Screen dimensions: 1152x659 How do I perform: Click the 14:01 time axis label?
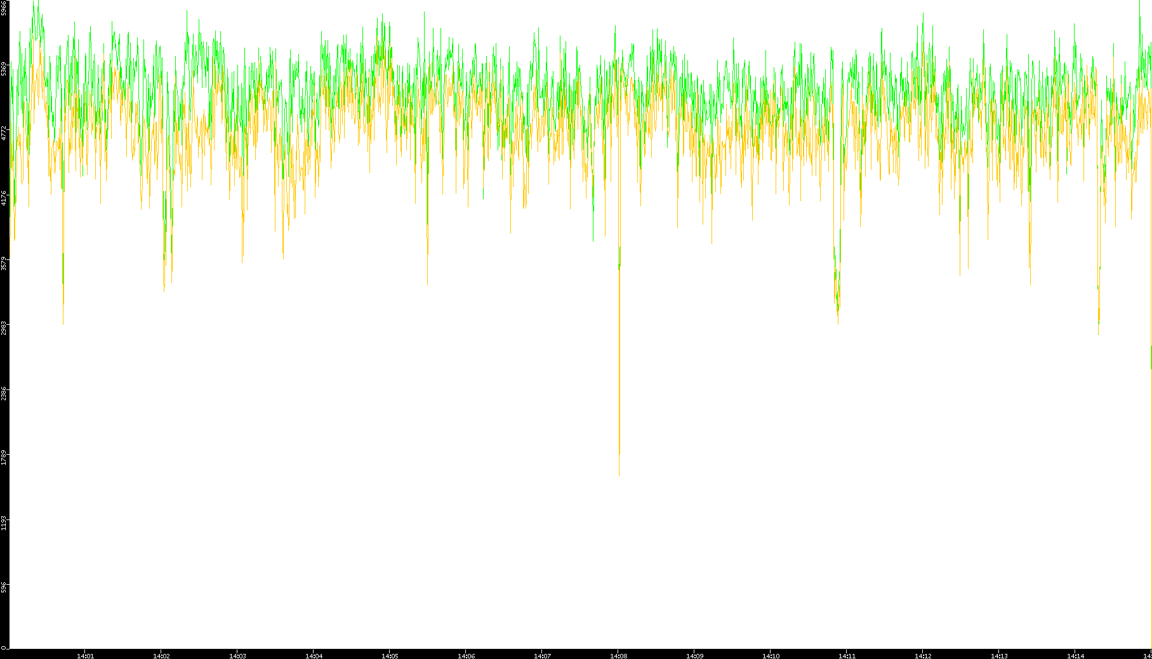point(85,656)
